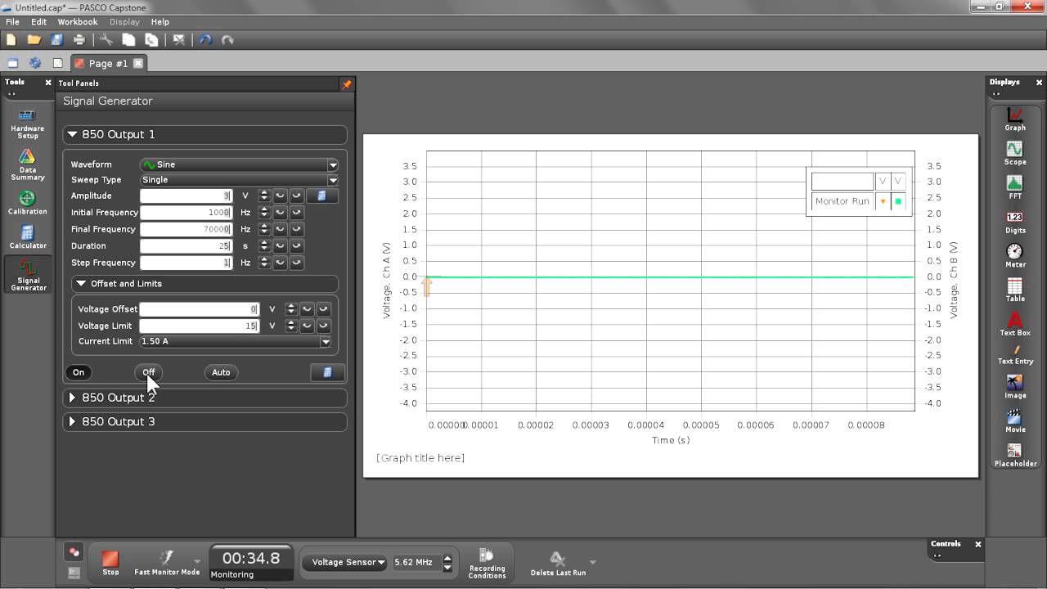Close the Displays palette
This screenshot has width=1047, height=589.
tap(1040, 83)
